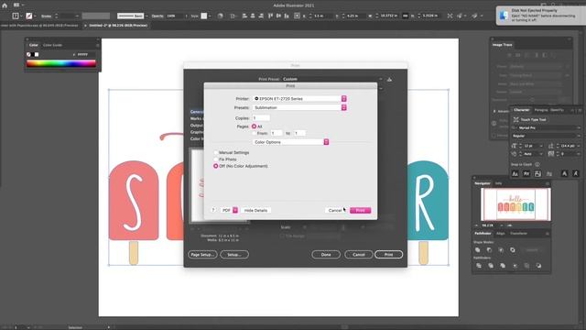Click Hide Details in the printer dialog
This screenshot has height=330, width=586.
point(255,210)
